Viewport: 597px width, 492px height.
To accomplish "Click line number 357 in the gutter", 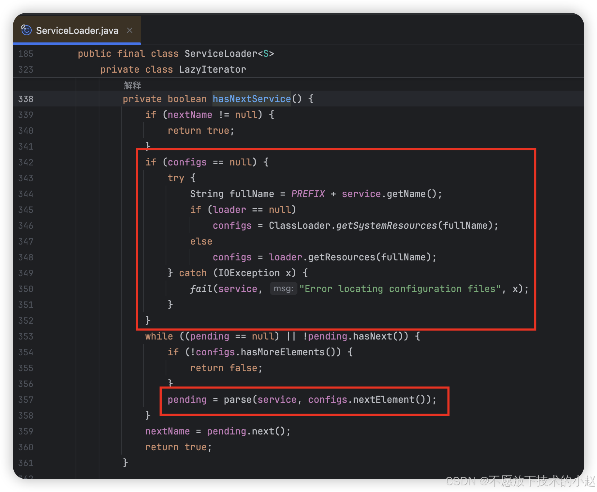I will click(26, 400).
